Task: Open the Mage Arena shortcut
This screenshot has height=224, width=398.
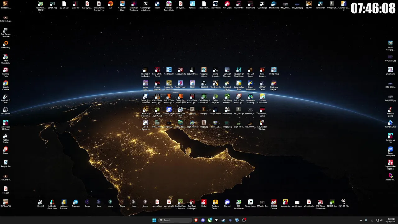Action: 215,111
